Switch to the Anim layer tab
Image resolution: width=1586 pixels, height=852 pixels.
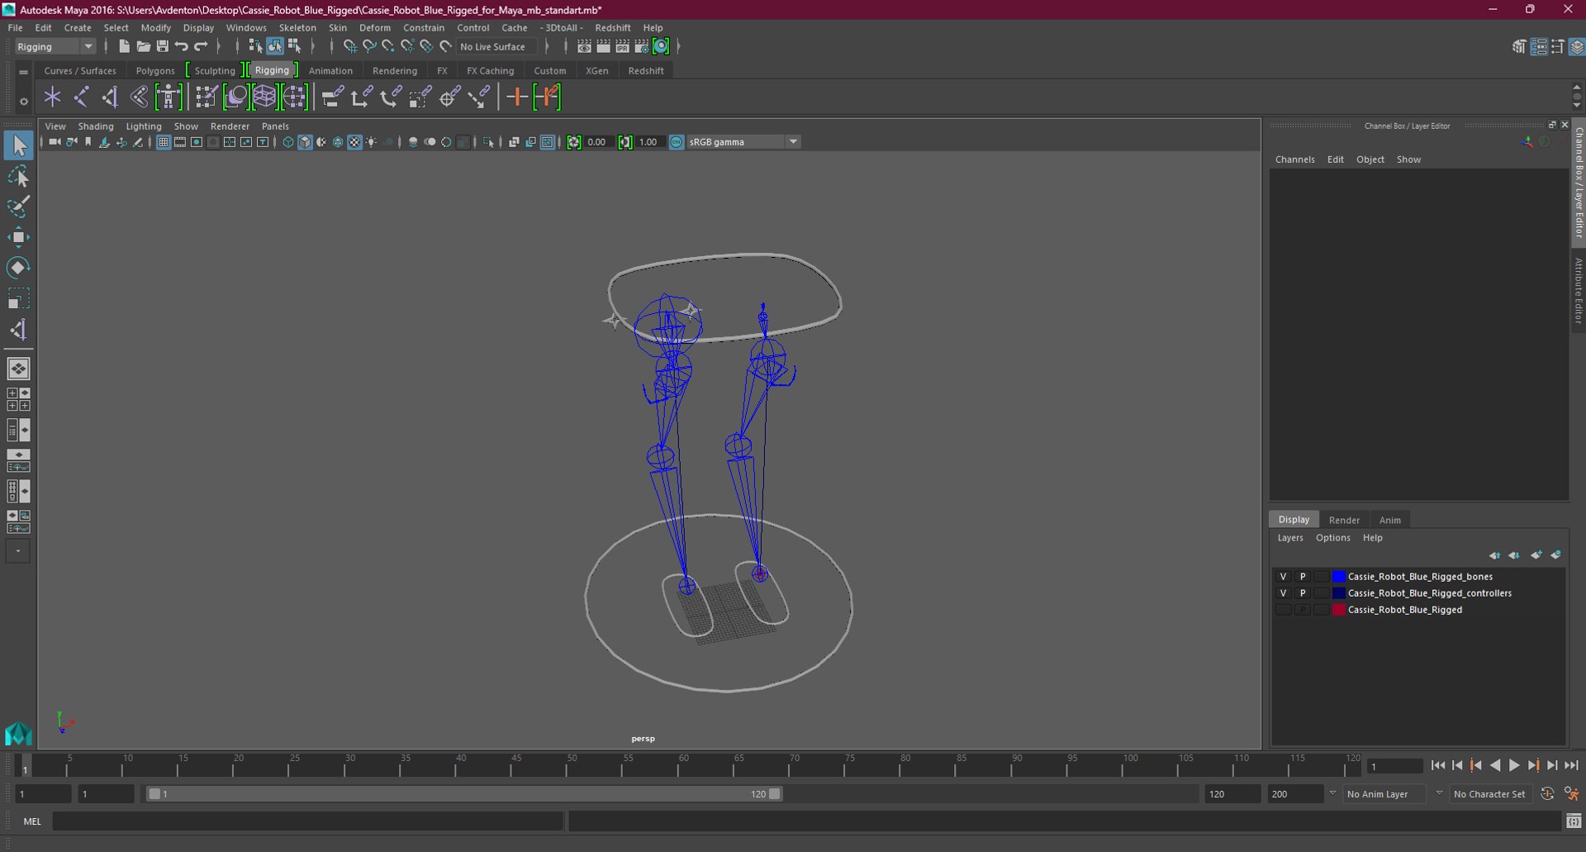pos(1390,520)
